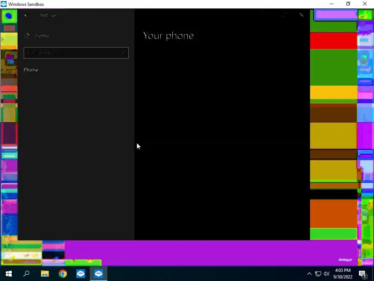Open the Windows Start menu
The height and width of the screenshot is (281, 374).
pos(9,274)
